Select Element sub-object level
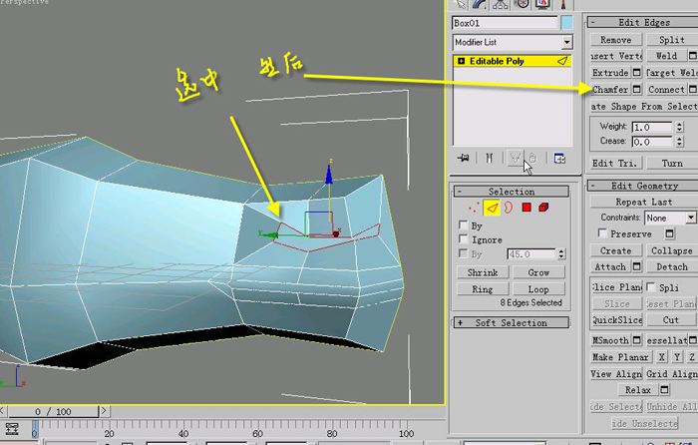The height and width of the screenshot is (445, 698). coord(543,208)
